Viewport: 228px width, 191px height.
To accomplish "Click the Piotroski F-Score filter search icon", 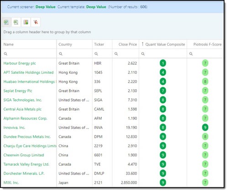I will click(x=191, y=54).
